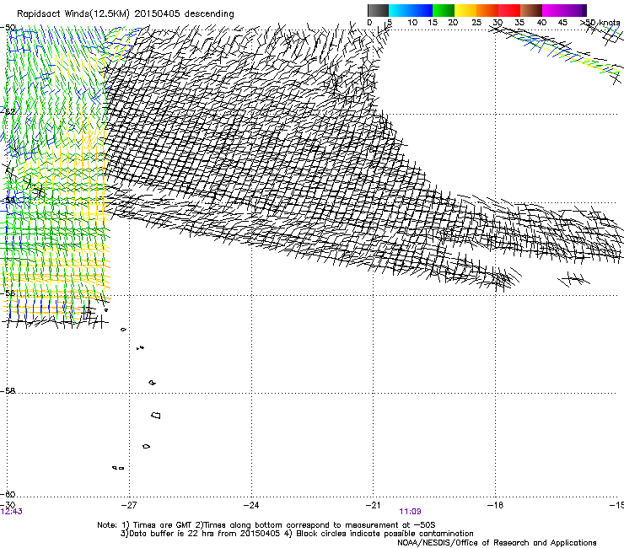Click the -27 longitude axis label
Image resolution: width=624 pixels, height=548 pixels.
click(x=129, y=505)
